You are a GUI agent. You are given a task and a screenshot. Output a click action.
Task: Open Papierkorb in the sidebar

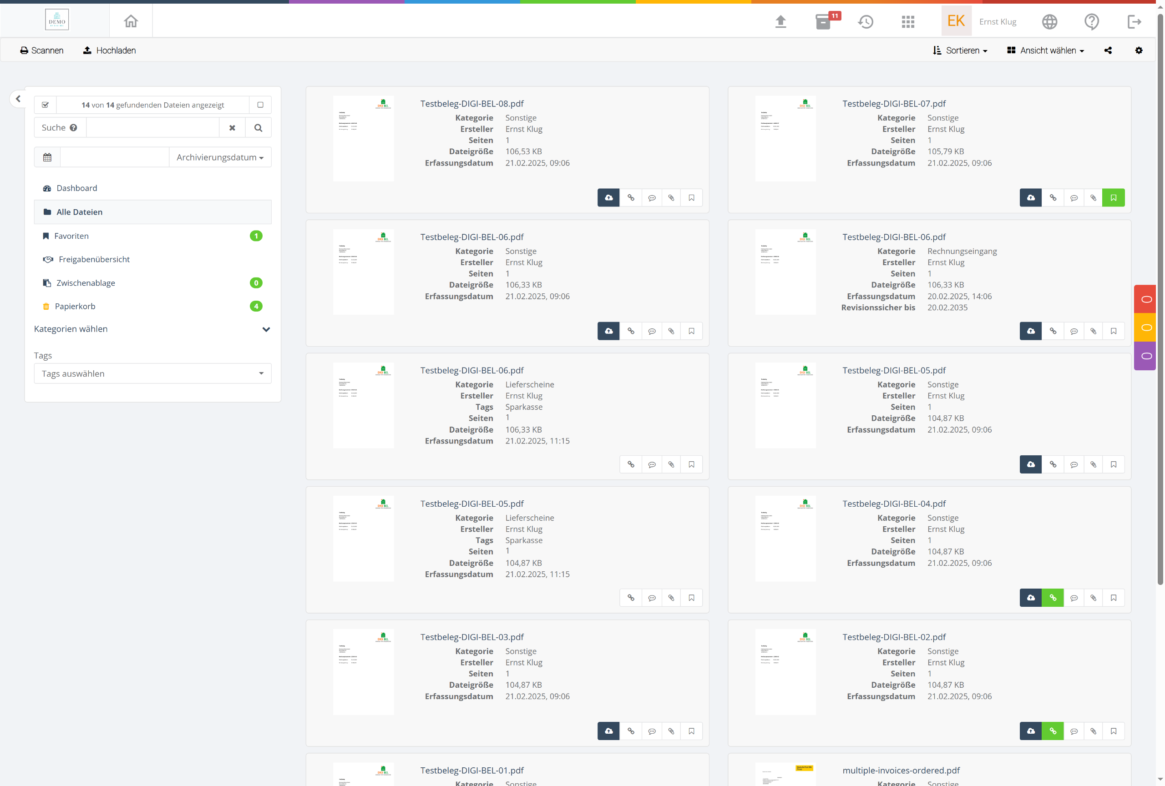pyautogui.click(x=75, y=306)
